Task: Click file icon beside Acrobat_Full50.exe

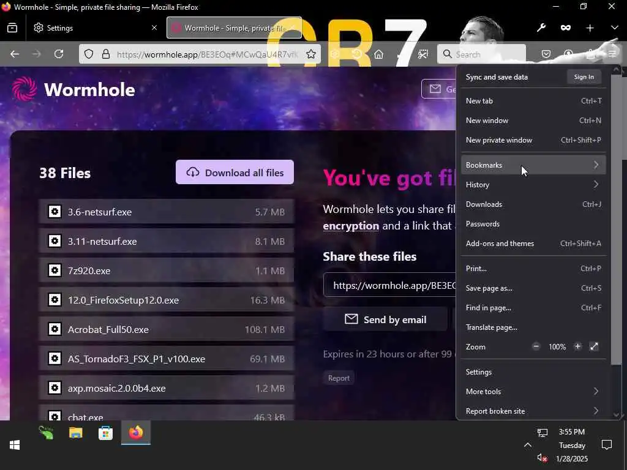Action: 54,329
